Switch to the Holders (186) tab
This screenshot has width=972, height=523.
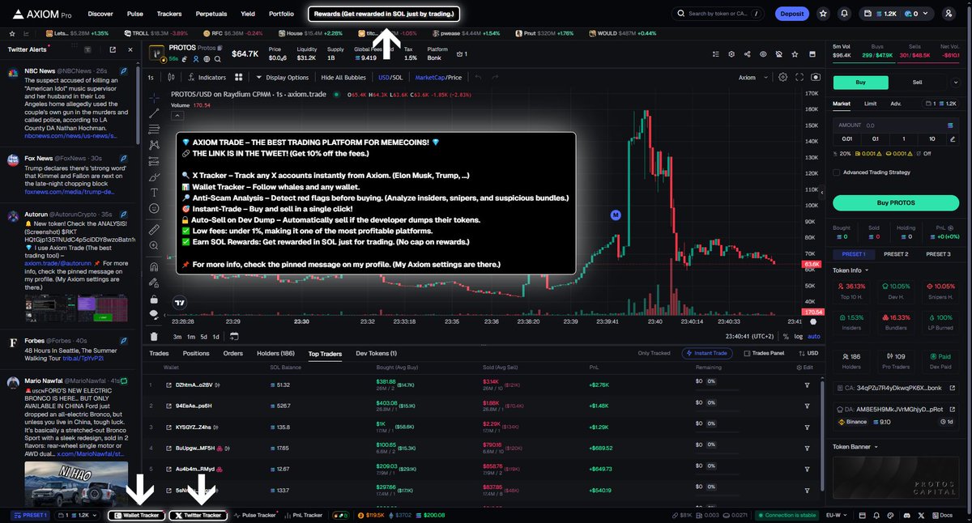click(276, 354)
